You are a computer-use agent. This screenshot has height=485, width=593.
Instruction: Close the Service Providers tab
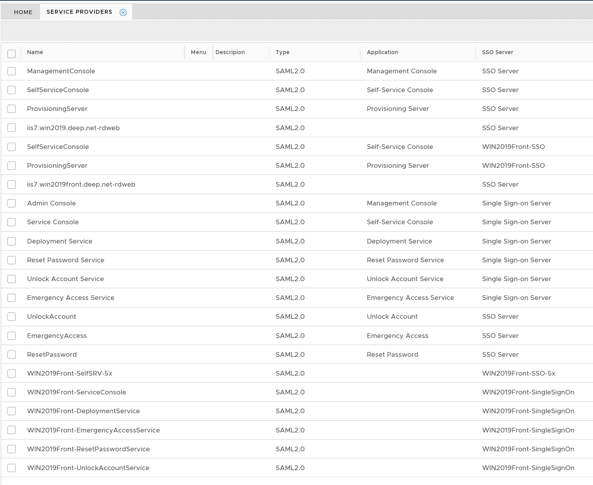pyautogui.click(x=123, y=12)
